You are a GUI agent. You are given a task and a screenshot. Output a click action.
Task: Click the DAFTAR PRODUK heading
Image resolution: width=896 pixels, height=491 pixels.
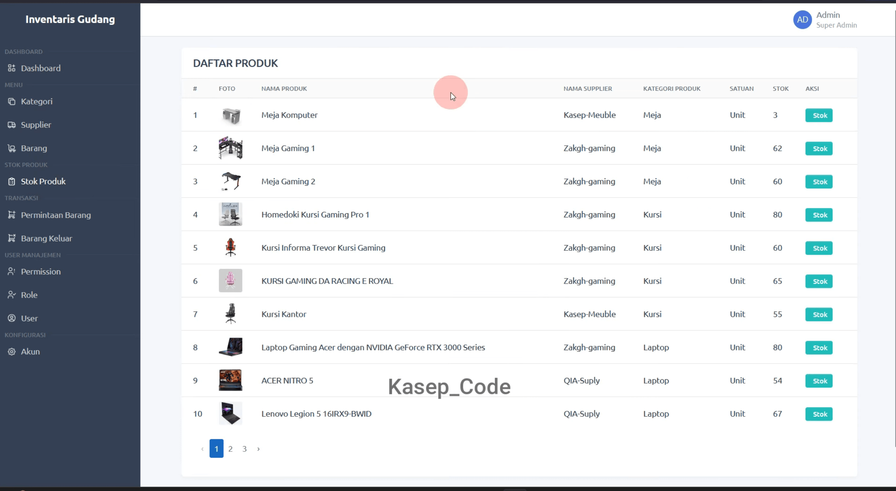coord(235,63)
